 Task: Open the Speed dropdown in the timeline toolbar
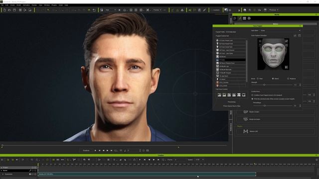pyautogui.click(x=199, y=160)
